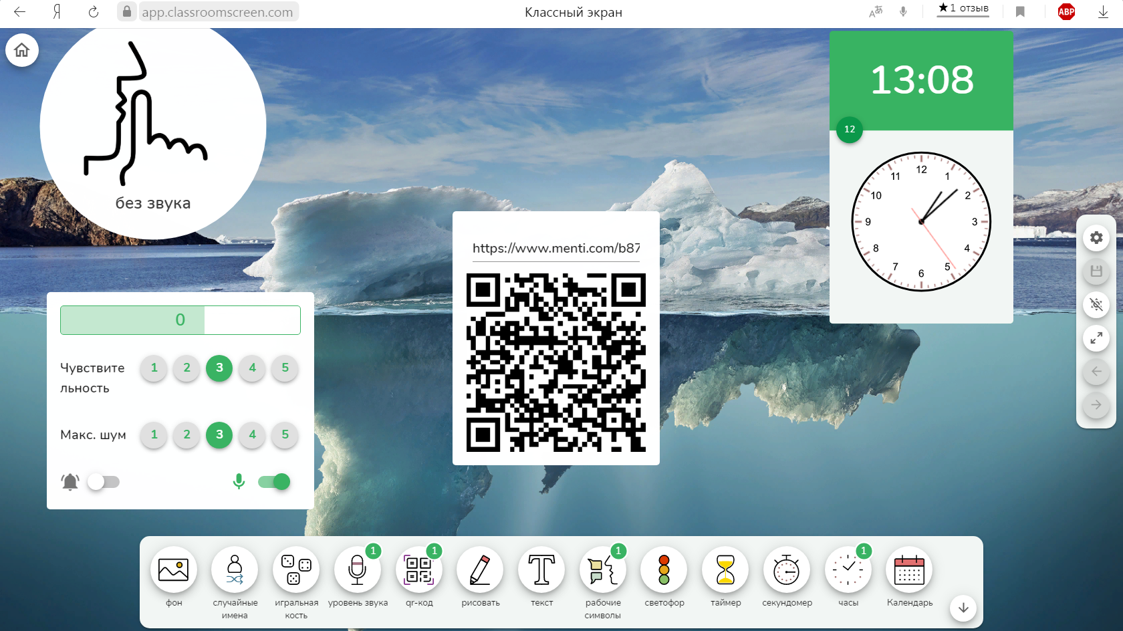Open the секундомер stopwatch widget
Viewport: 1123px width, 631px height.
786,570
